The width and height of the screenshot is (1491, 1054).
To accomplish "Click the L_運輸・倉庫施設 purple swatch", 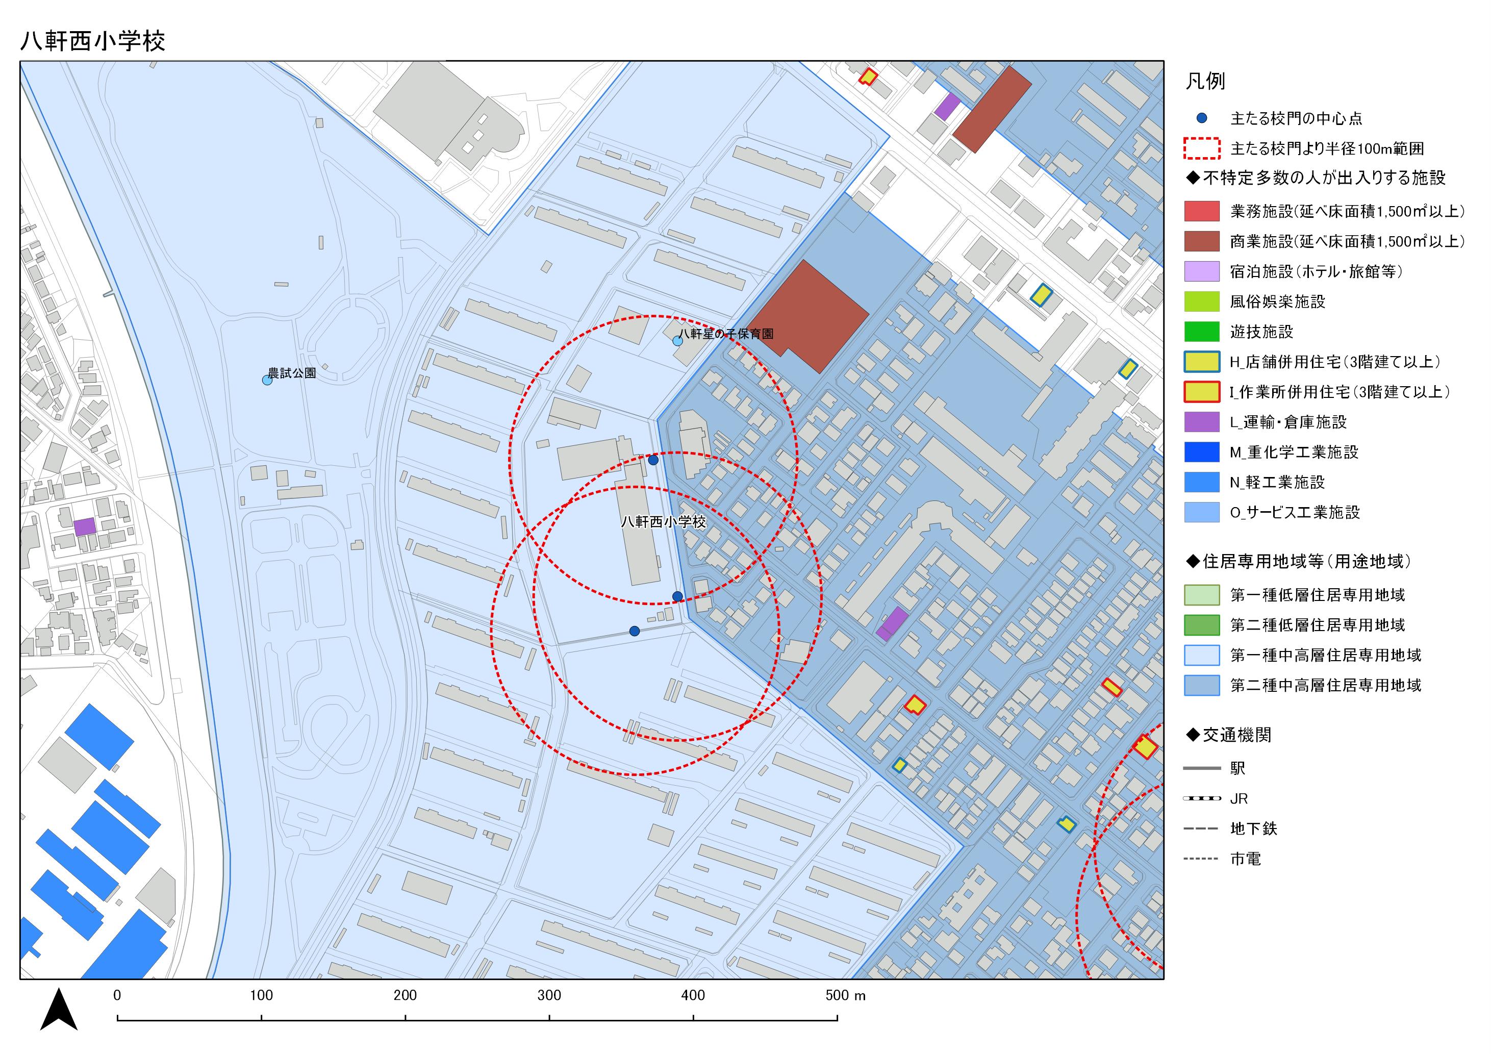I will (x=1201, y=422).
